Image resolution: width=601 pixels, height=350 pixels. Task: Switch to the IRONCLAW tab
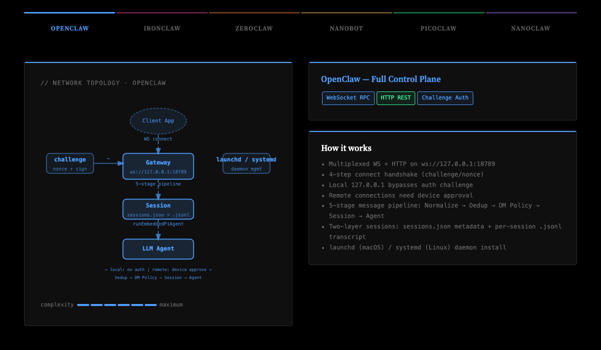(162, 28)
